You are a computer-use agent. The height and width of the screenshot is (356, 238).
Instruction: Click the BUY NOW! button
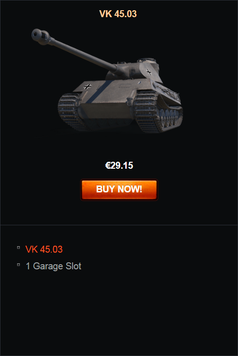tap(119, 190)
